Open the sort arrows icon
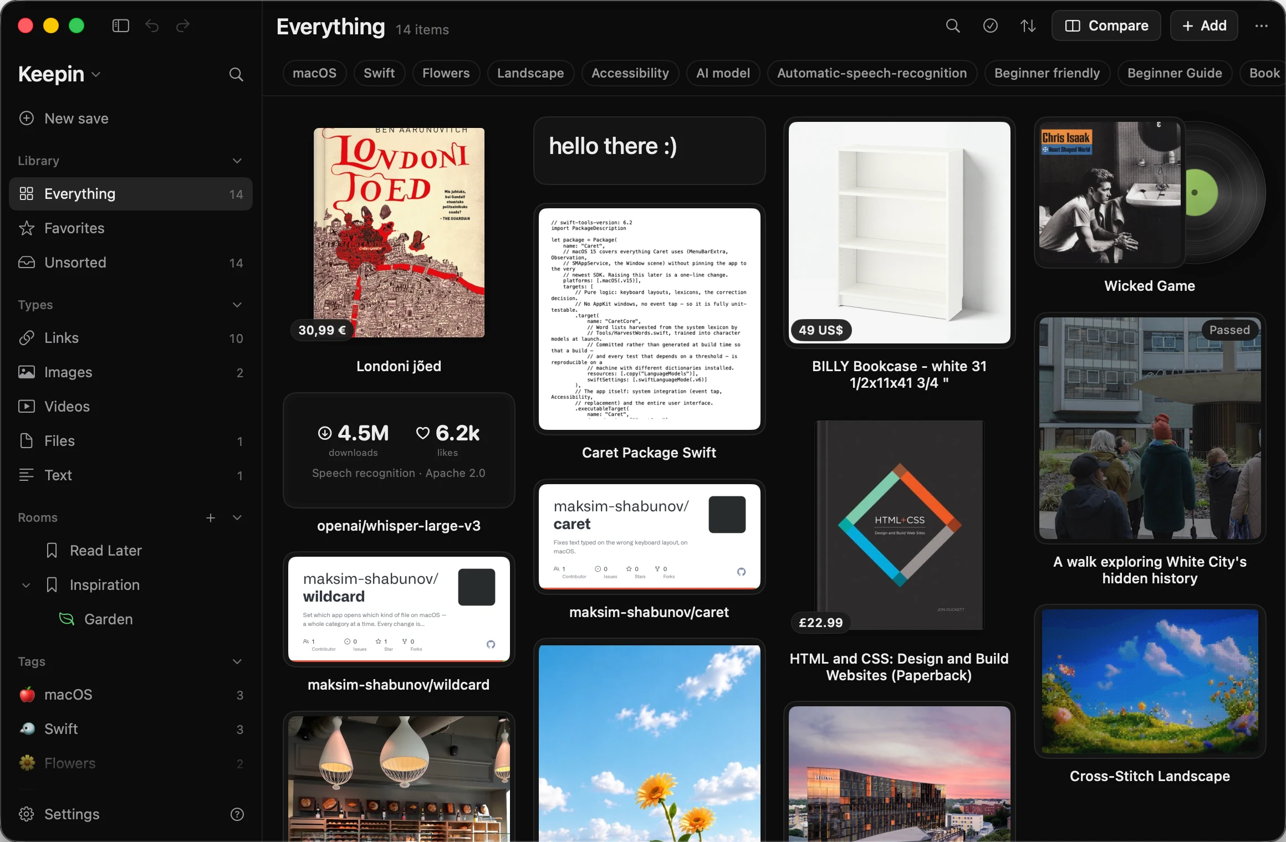Viewport: 1286px width, 842px height. click(x=1028, y=25)
